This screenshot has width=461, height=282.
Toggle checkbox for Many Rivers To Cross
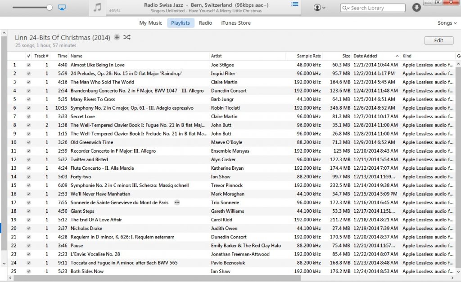pyautogui.click(x=28, y=99)
